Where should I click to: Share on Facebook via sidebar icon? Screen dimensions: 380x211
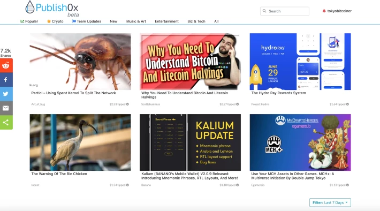pyautogui.click(x=6, y=80)
